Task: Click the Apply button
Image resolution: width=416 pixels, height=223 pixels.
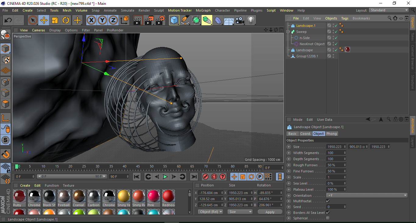Action: click(270, 212)
